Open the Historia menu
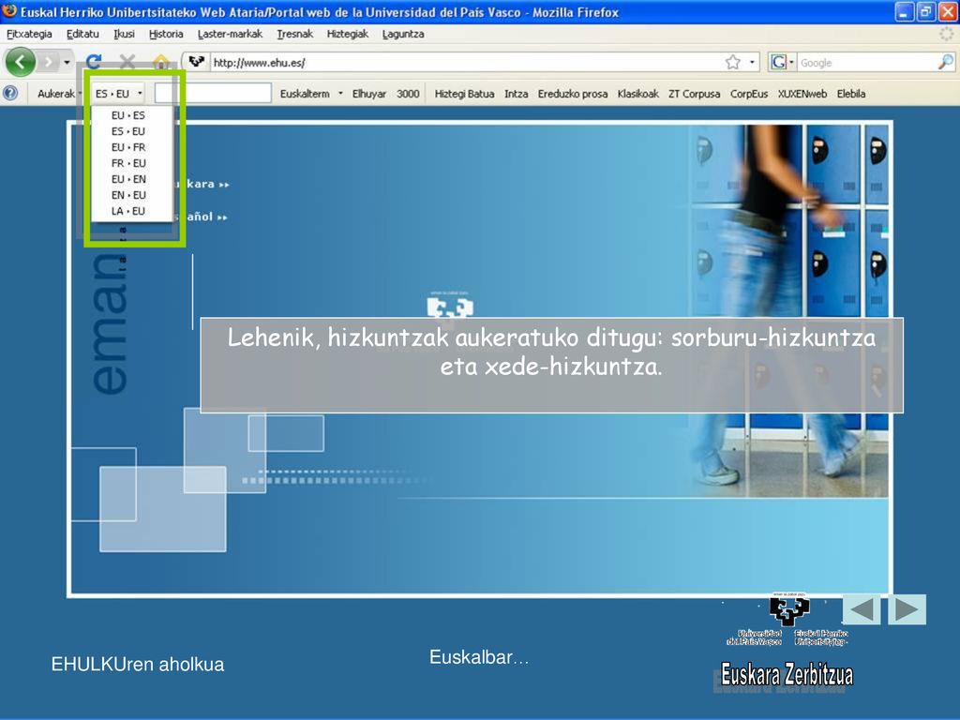 coord(166,34)
